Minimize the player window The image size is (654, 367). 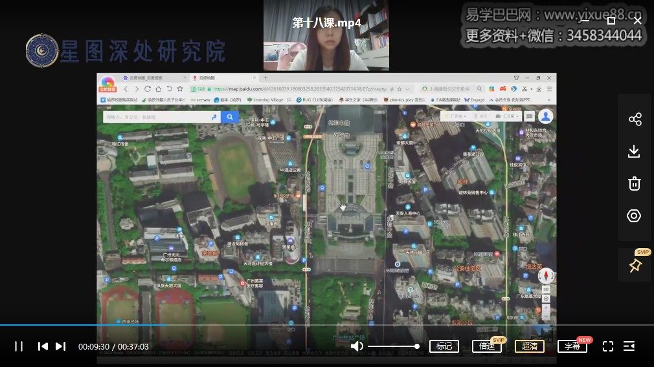tap(585, 20)
